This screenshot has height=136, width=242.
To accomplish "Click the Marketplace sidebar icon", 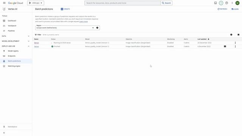I will [x=4, y=127].
